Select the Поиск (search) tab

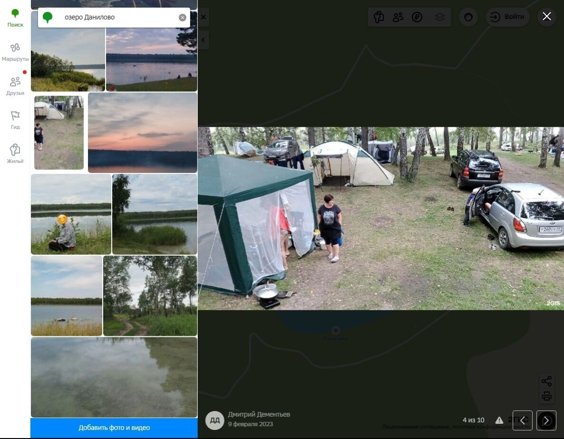[15, 18]
